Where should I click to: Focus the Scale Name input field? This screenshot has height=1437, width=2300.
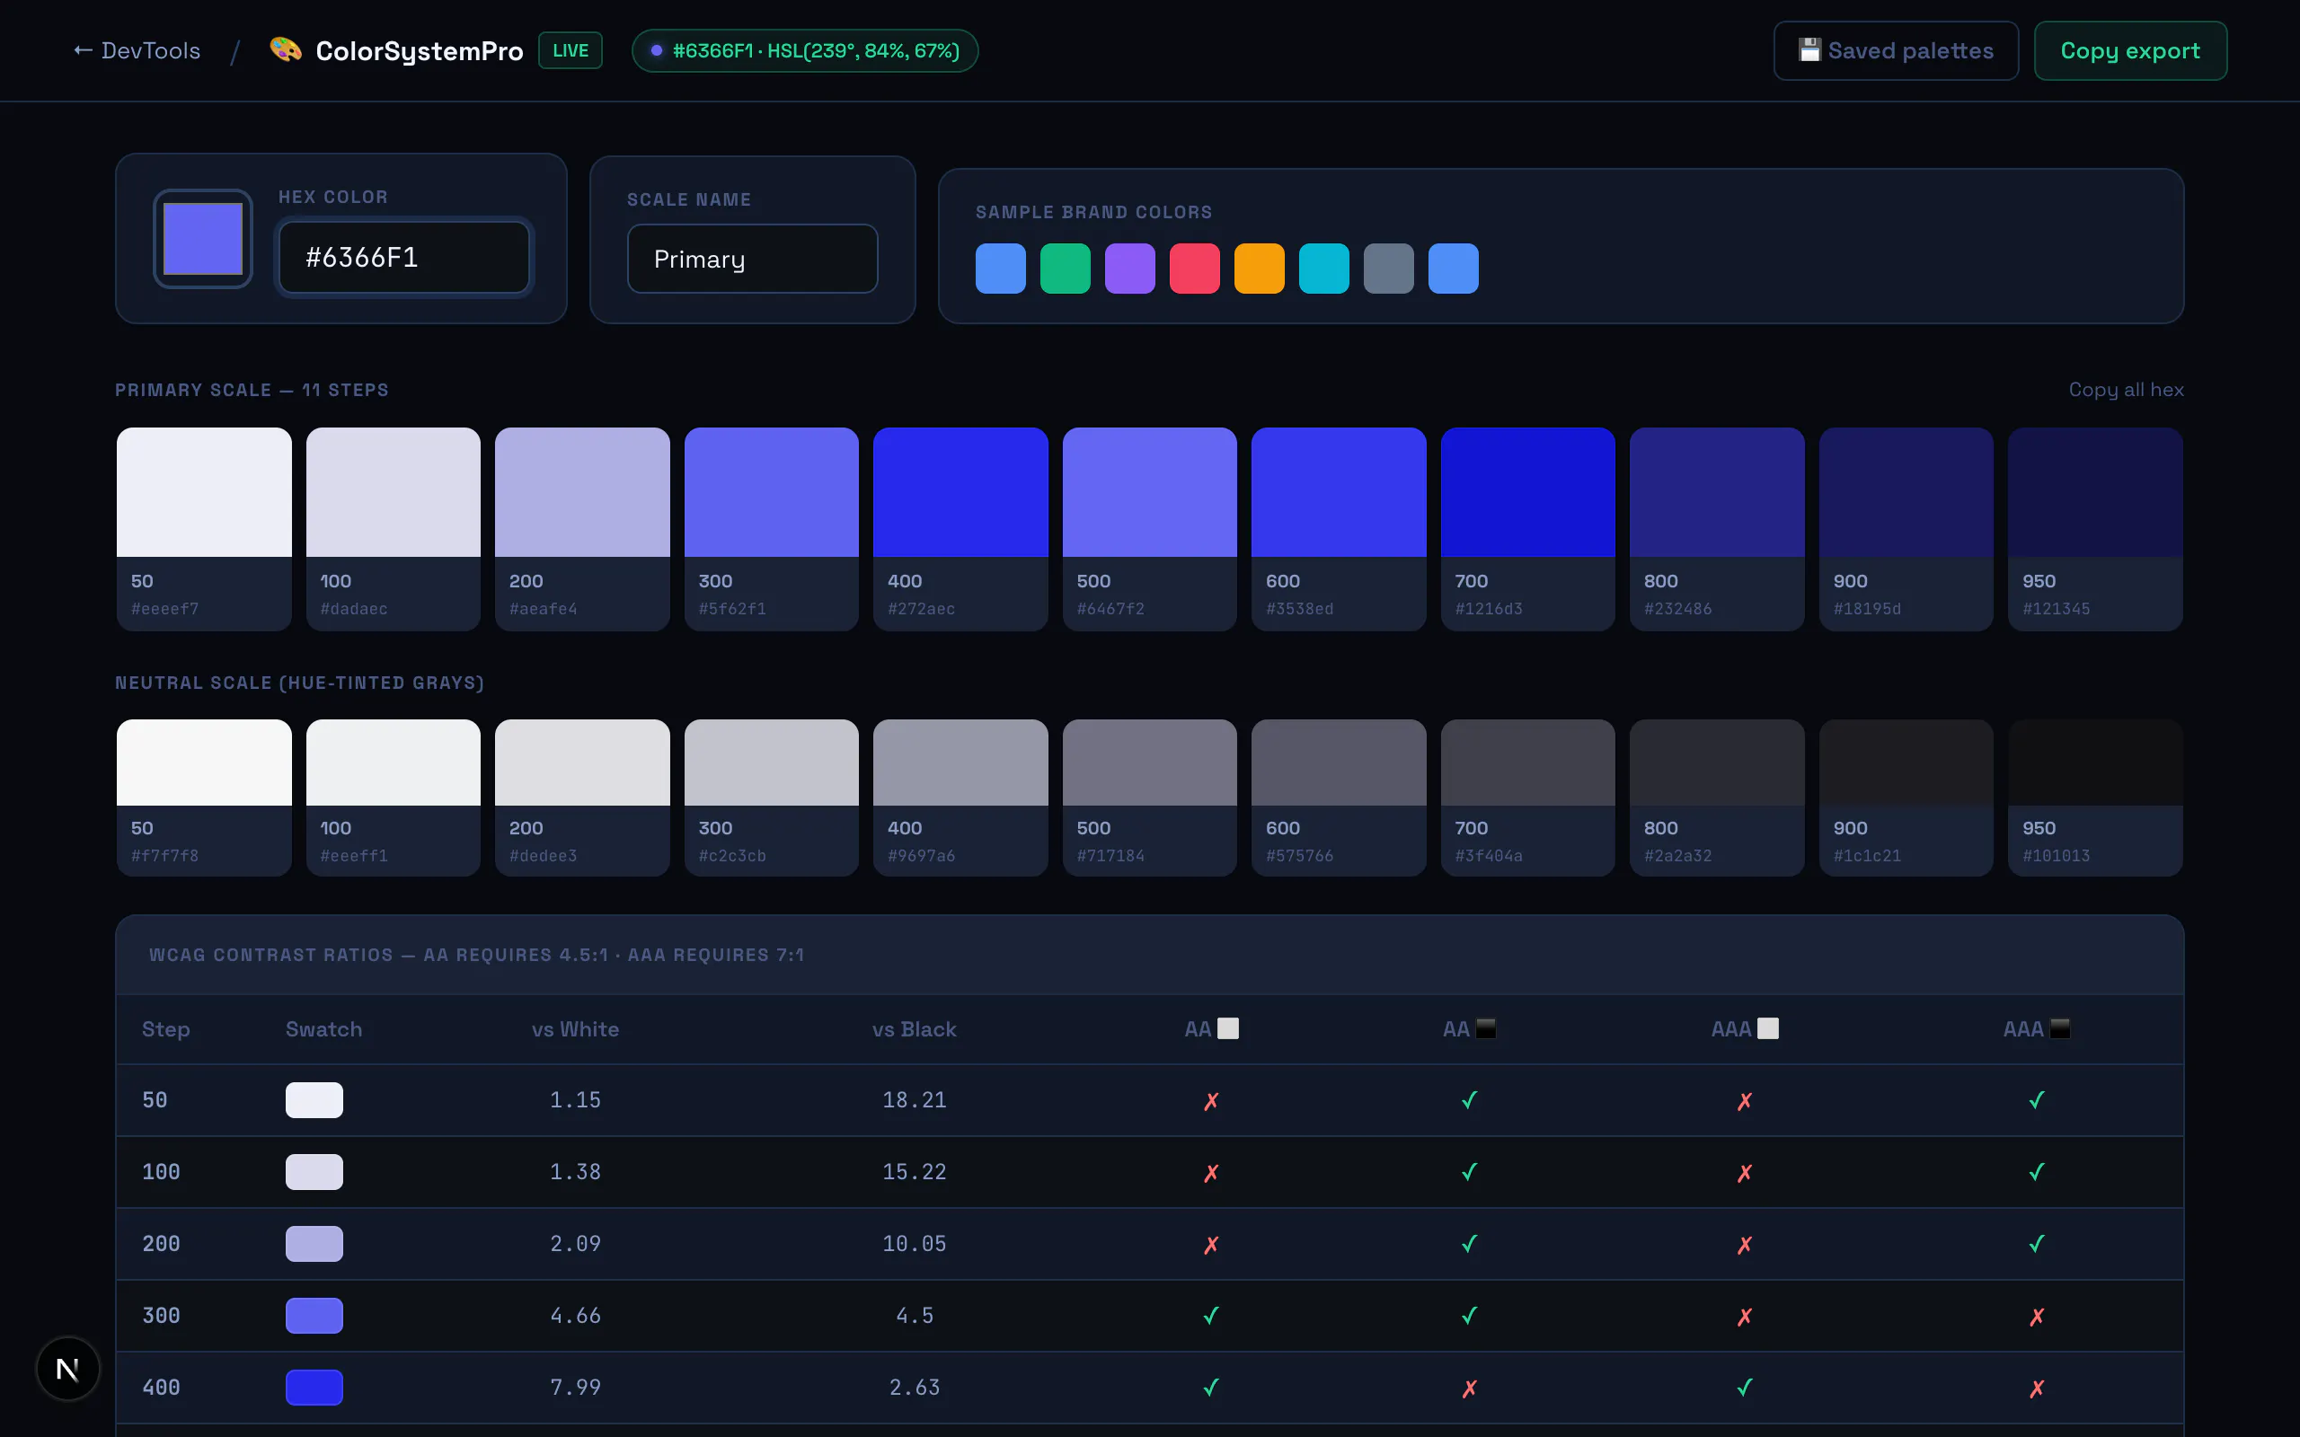coord(752,259)
